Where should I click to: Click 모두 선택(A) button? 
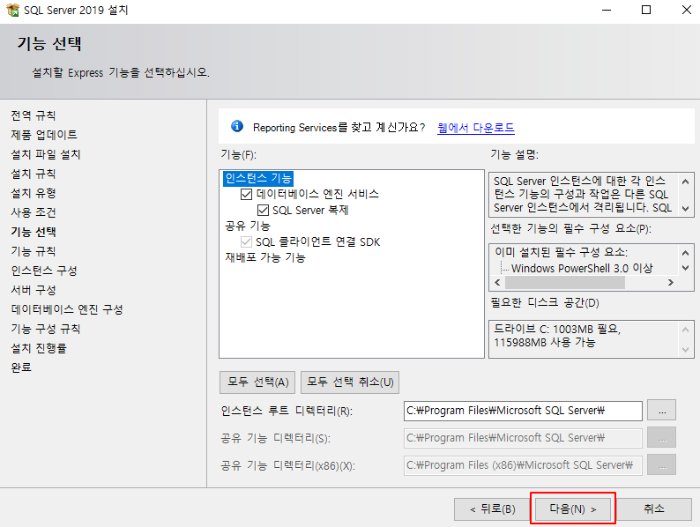tap(257, 382)
